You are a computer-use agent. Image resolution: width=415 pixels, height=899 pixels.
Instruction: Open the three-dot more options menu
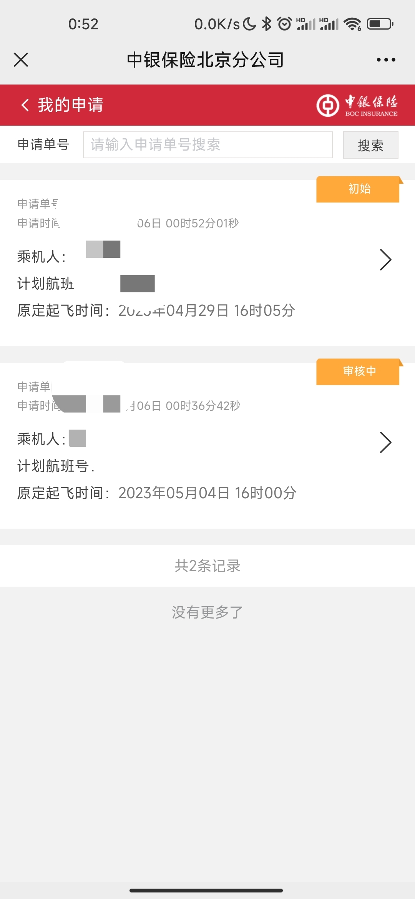[386, 60]
